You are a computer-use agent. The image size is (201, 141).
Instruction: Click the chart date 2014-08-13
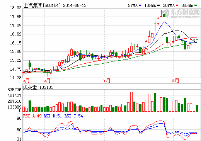point(75,5)
